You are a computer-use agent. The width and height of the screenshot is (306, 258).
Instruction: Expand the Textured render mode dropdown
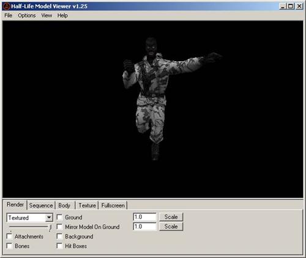coord(49,218)
